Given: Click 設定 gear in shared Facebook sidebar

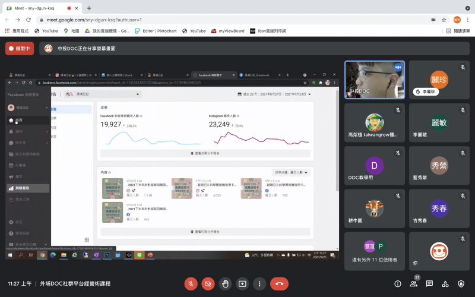Looking at the screenshot, I should (x=27, y=222).
